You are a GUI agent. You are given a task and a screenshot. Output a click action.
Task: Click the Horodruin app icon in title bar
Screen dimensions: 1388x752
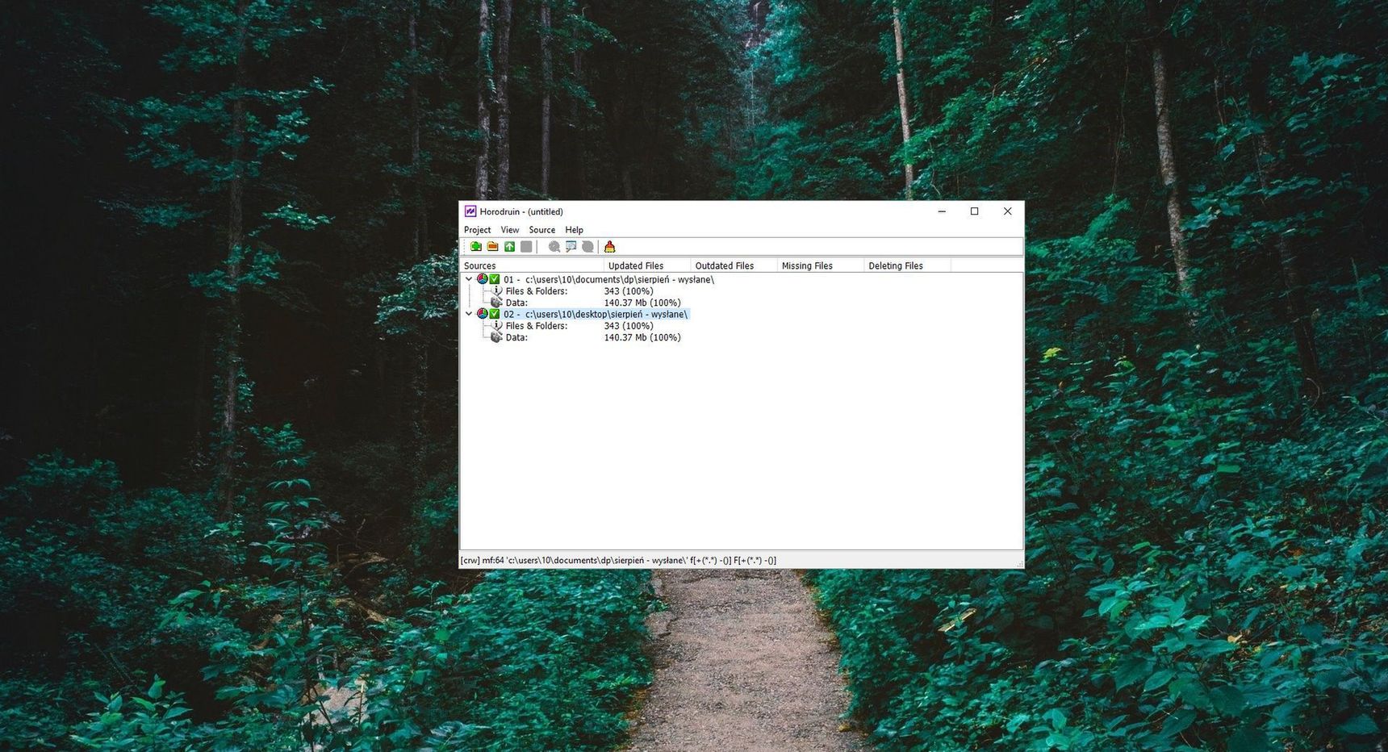tap(470, 211)
